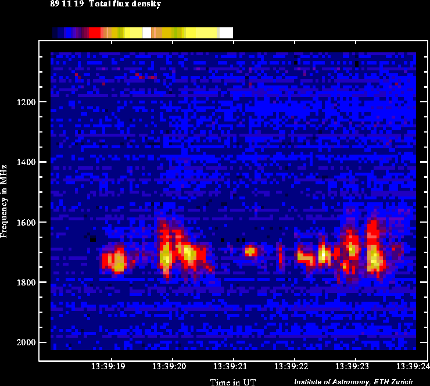
Task: Click the '13:39:23' time label
Action: [352, 366]
